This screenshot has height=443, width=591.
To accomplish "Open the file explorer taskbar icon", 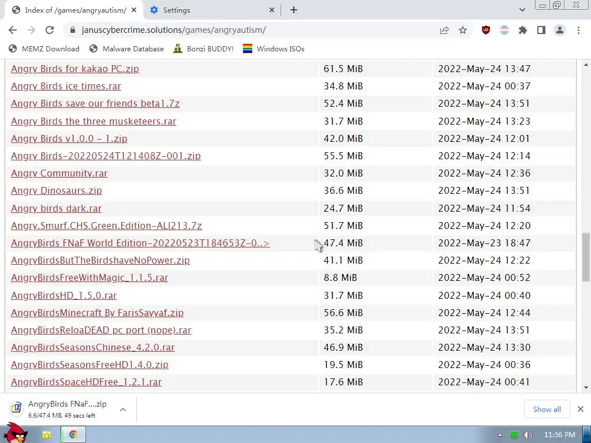I will click(47, 435).
